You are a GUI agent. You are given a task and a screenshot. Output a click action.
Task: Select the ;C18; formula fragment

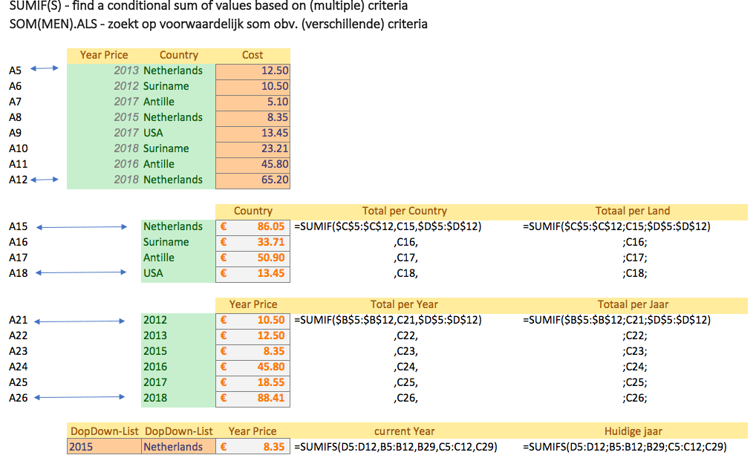[x=634, y=273]
